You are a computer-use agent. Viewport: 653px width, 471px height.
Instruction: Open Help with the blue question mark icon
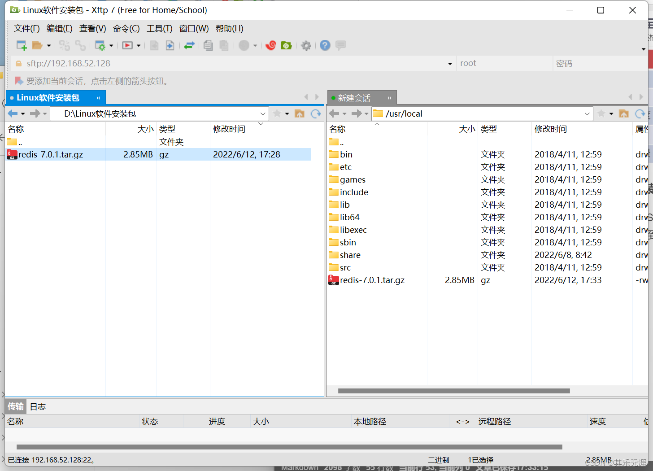tap(325, 45)
